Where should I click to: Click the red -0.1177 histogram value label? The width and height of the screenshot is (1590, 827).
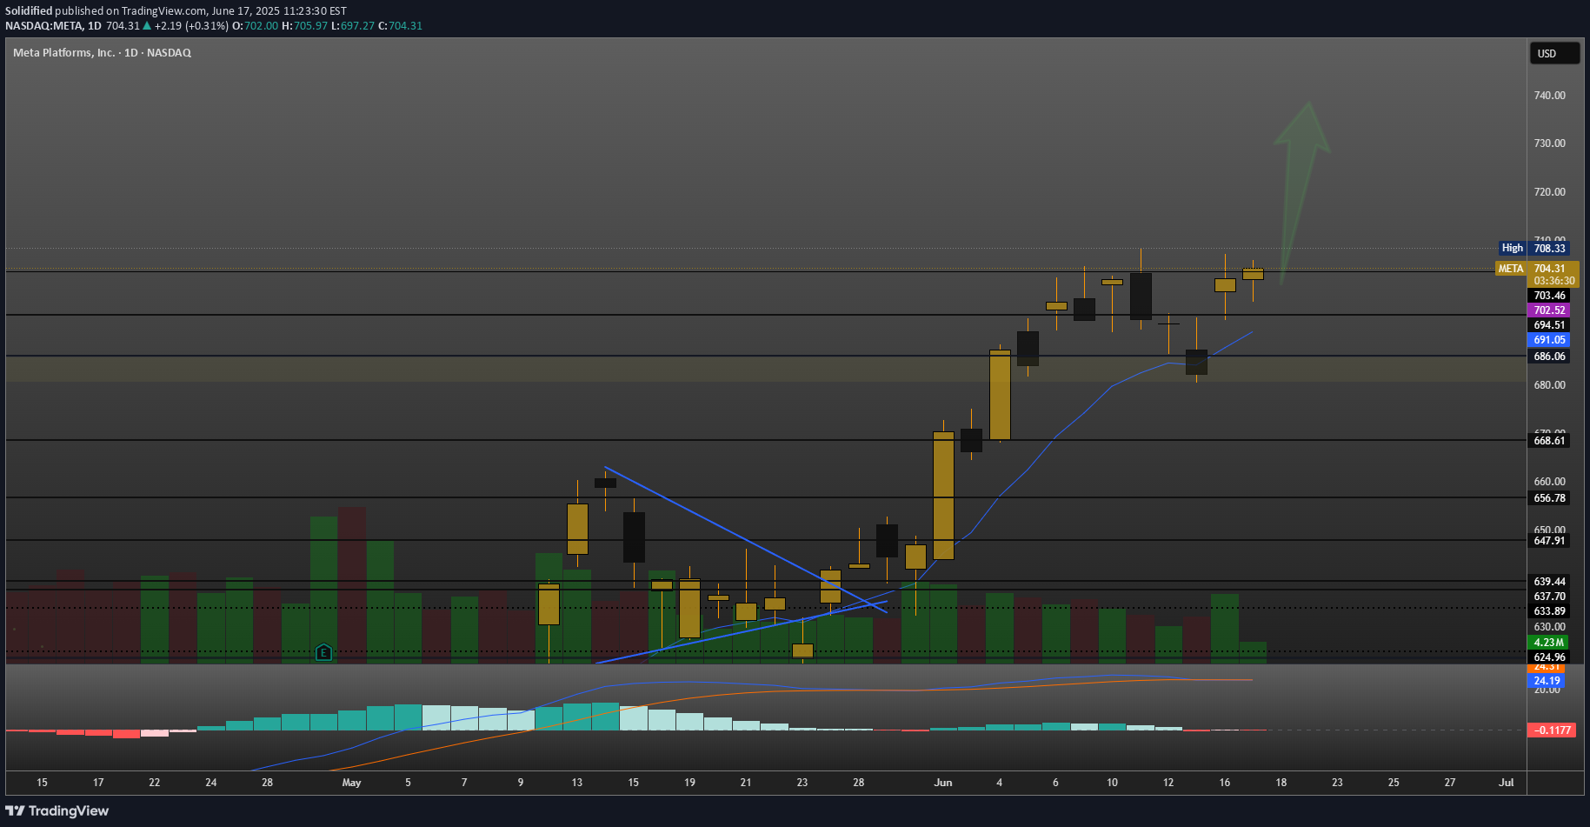click(x=1551, y=730)
